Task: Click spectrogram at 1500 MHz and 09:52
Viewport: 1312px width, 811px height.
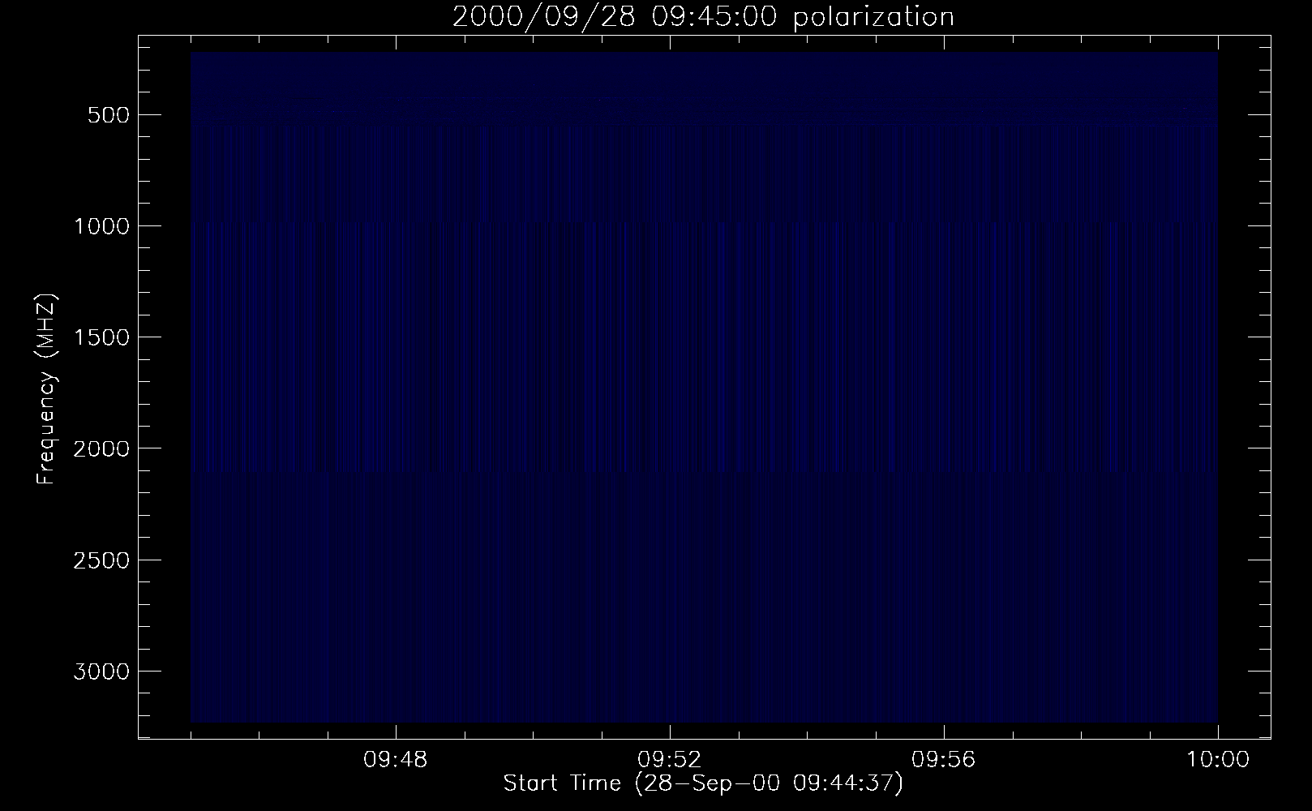Action: 670,337
